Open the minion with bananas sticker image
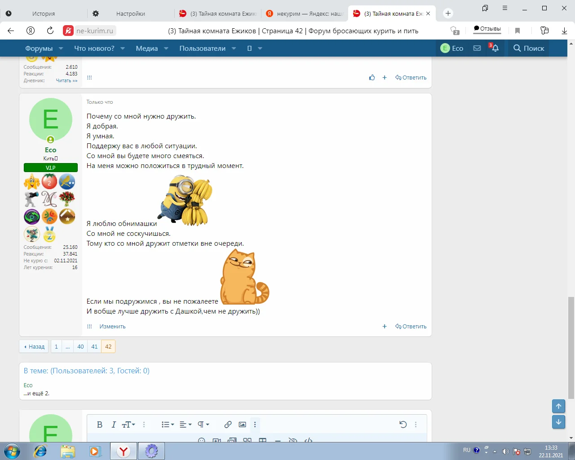The image size is (575, 460). (x=185, y=200)
